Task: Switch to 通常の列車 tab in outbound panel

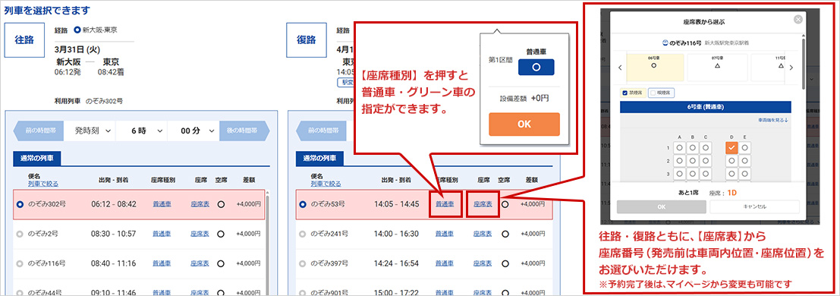Action: click(x=37, y=159)
